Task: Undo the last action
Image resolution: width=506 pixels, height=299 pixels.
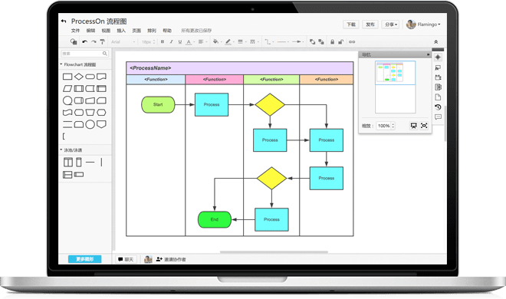Action: [x=84, y=41]
